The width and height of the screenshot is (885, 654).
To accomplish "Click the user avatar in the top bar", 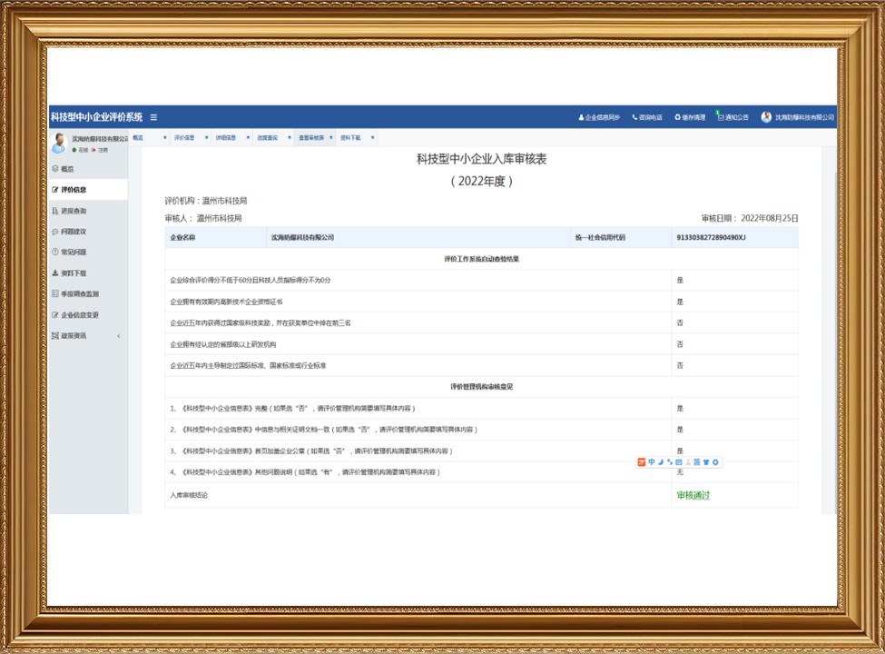I will pyautogui.click(x=766, y=117).
